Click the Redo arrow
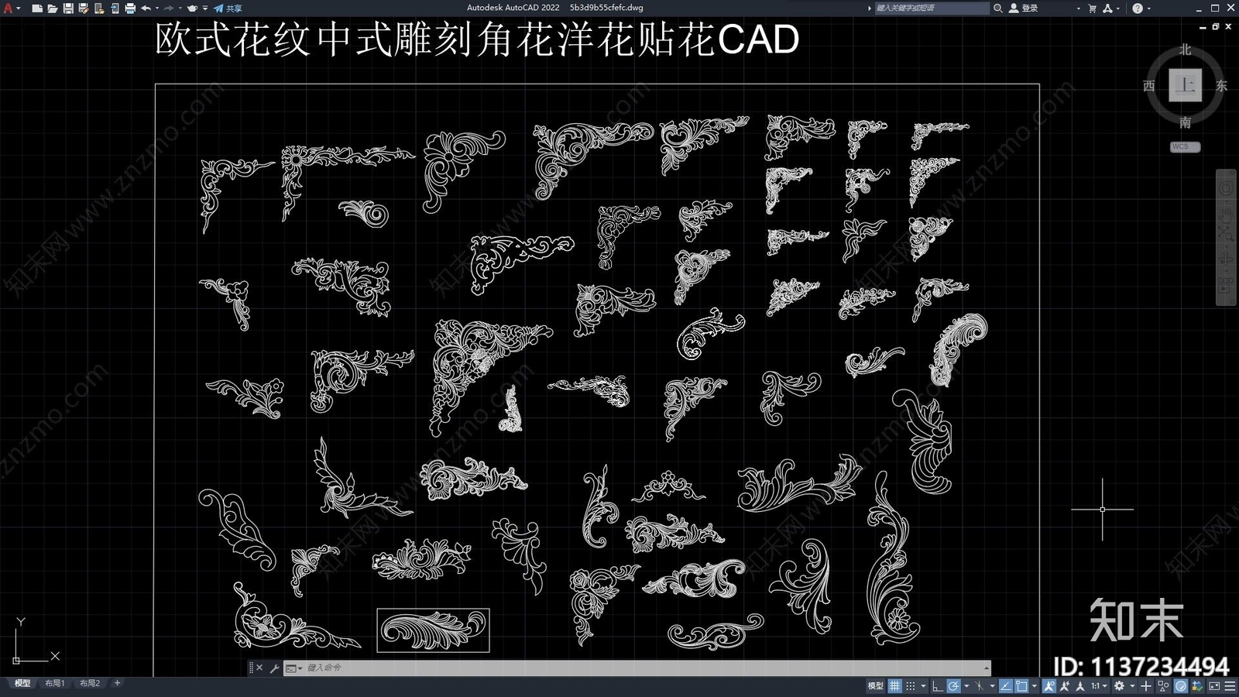The image size is (1239, 697). click(170, 8)
